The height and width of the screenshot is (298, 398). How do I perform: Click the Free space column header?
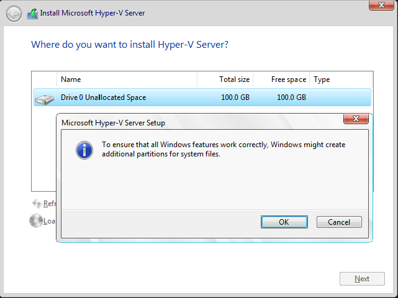[x=282, y=79]
